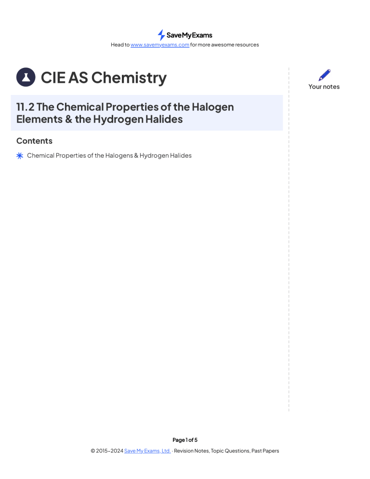Click the CIE AS Chemistry heading
This screenshot has width=370, height=479.
(x=104, y=78)
